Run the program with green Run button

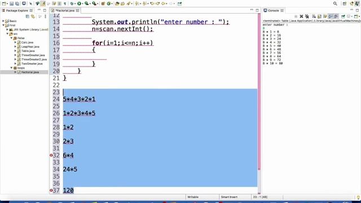coord(79,3)
